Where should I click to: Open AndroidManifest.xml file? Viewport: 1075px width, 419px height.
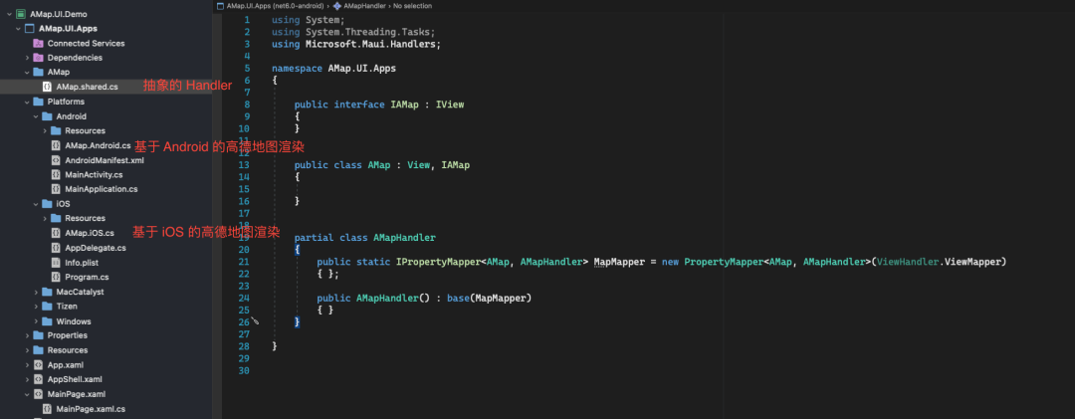105,160
